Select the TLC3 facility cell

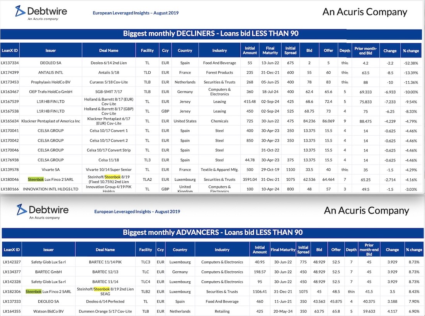pos(146,262)
